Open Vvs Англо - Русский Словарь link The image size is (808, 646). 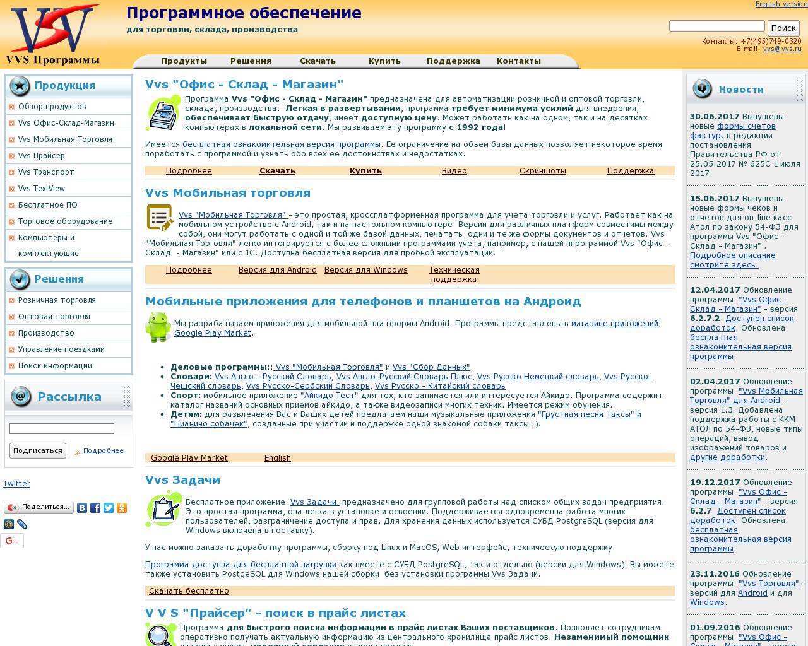(x=273, y=377)
